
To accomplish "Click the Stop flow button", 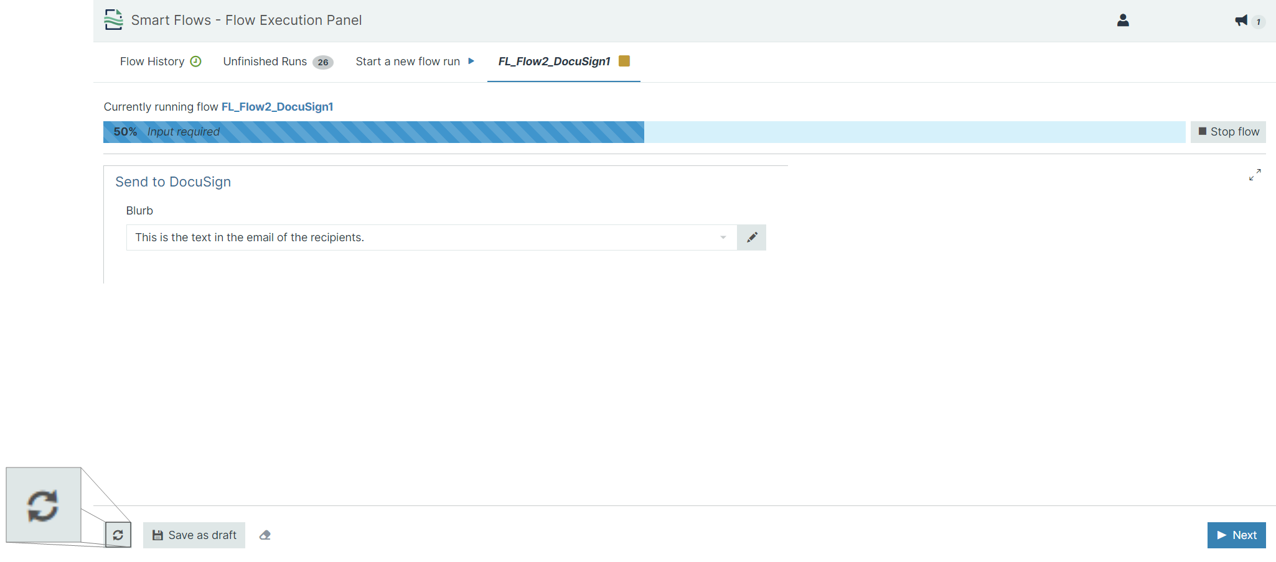I will point(1228,132).
